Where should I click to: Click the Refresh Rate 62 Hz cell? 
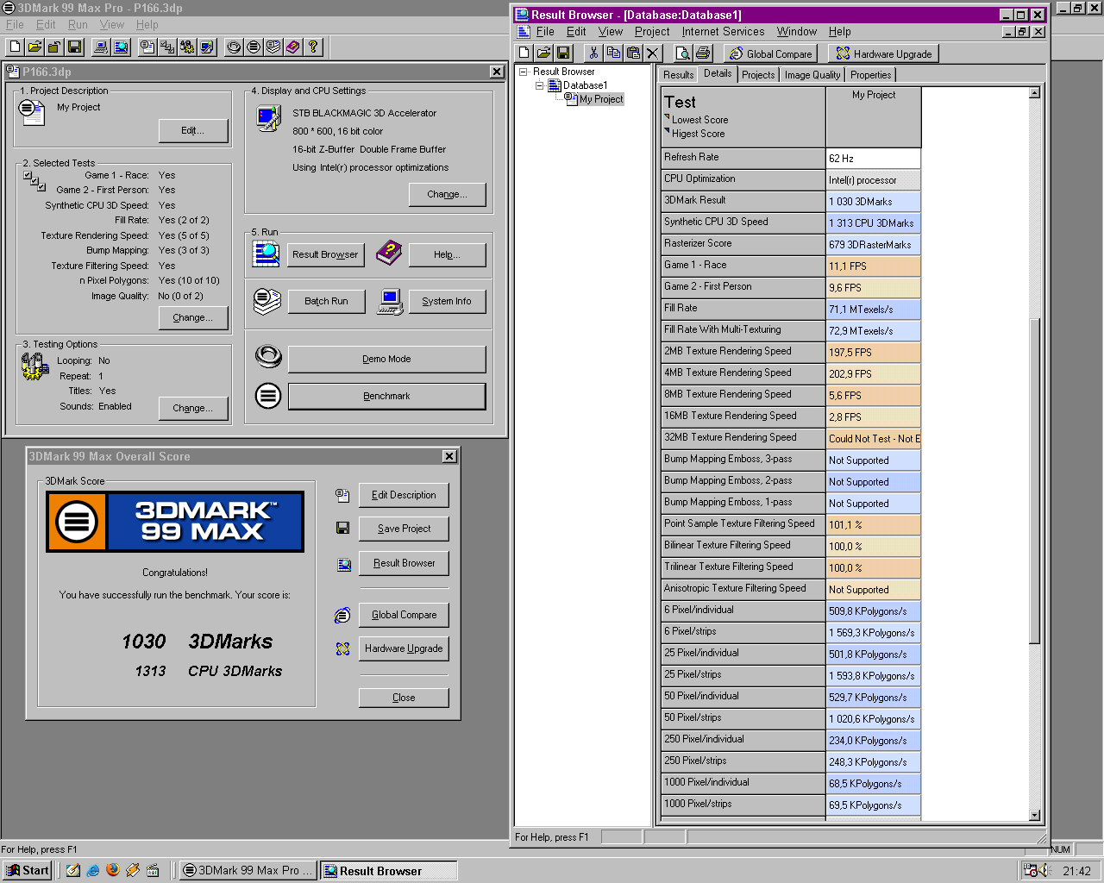tap(874, 159)
